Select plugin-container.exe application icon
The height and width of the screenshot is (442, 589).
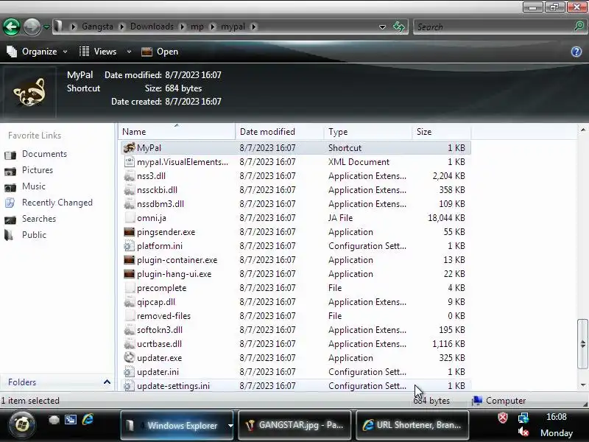point(130,260)
